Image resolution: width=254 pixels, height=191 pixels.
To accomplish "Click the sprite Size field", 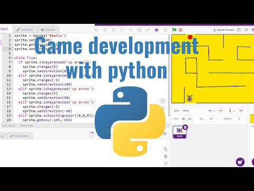I will click(211, 119).
